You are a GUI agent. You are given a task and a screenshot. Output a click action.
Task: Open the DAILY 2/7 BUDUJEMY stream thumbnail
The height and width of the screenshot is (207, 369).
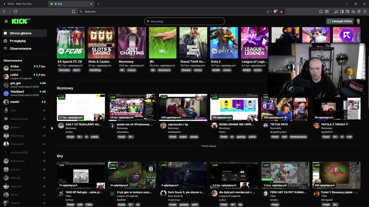click(x=81, y=107)
